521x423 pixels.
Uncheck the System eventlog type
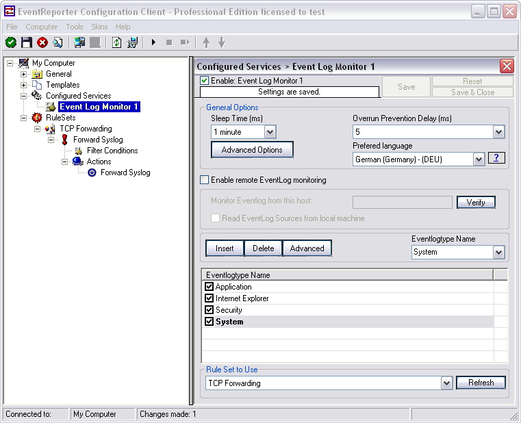click(209, 321)
